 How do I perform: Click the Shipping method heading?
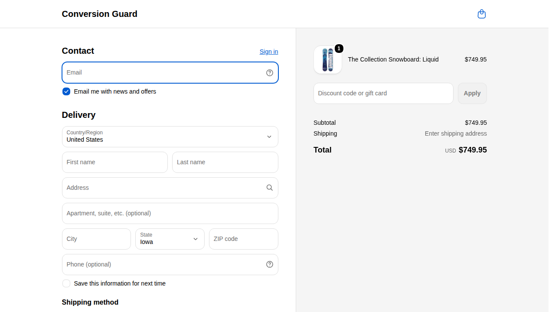pos(90,302)
